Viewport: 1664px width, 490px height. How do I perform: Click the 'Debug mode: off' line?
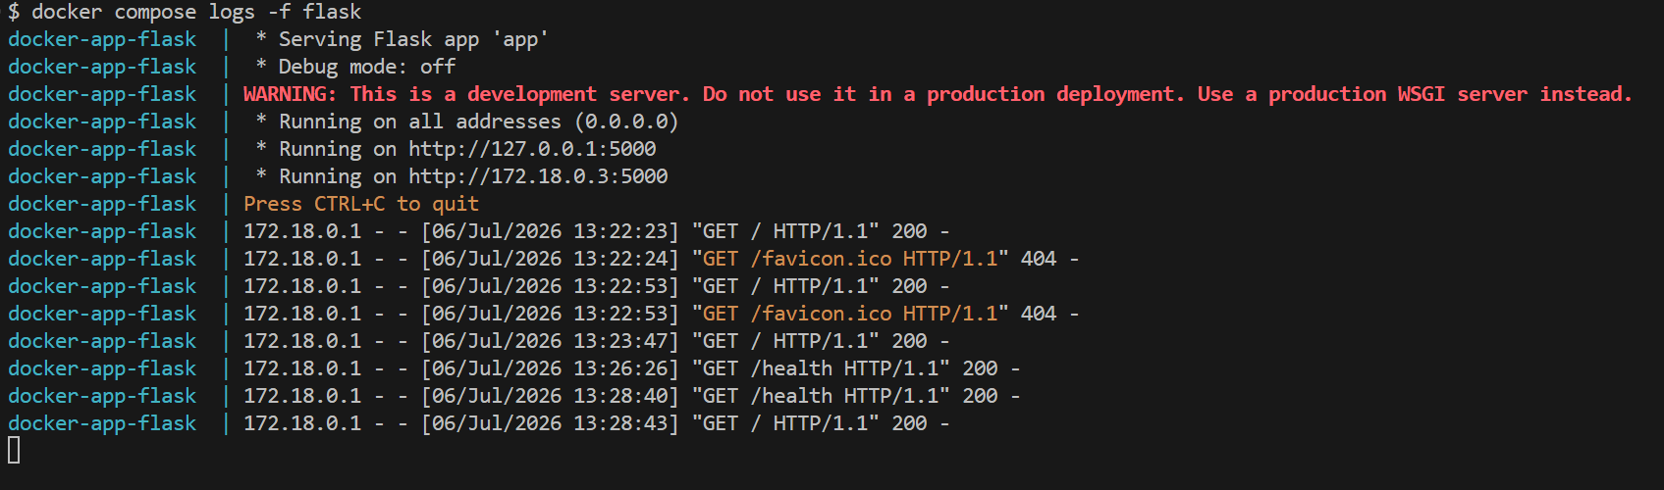click(355, 67)
